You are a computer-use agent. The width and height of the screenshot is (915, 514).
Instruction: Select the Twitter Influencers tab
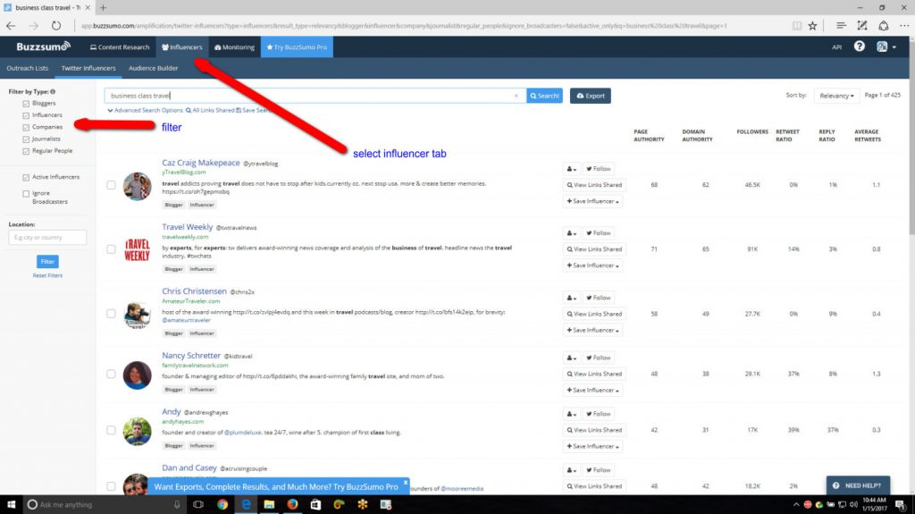tap(88, 68)
